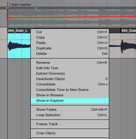Choose Duplicate from the context menu

(70, 48)
